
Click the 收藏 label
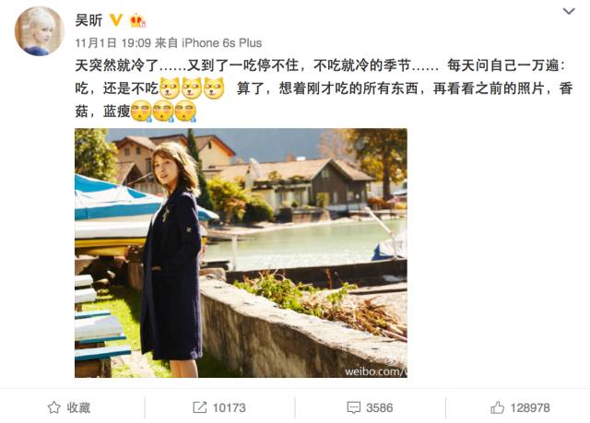[78, 407]
